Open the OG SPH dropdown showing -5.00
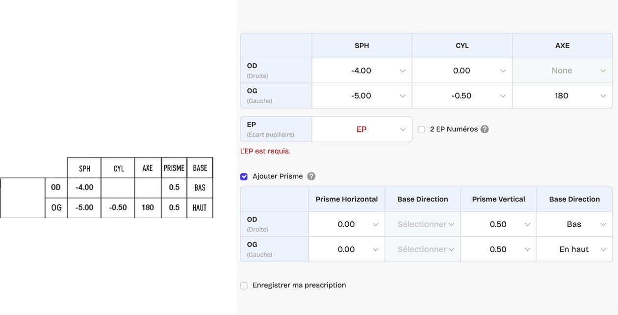Viewport: 618px width, 315px height. [x=362, y=96]
